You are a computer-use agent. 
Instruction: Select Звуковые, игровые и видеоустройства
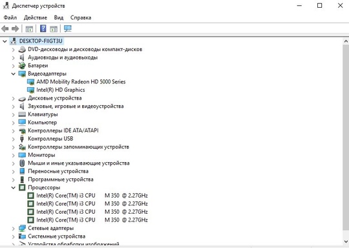tap(76, 107)
